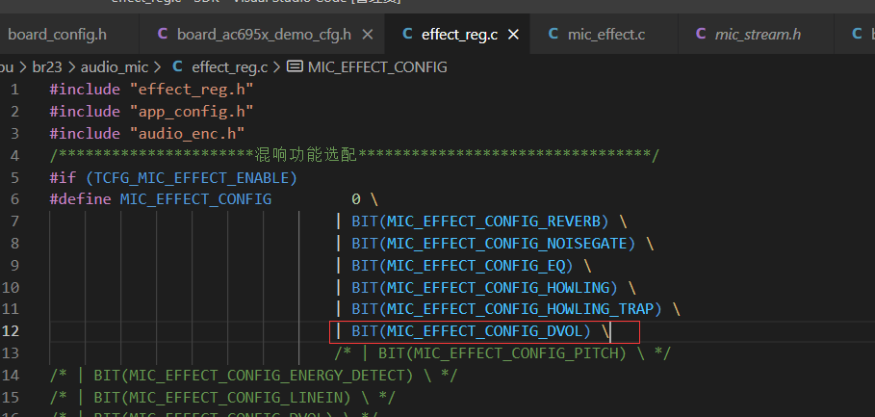
Task: Click MIC_EFFECT_CONFIG_EQ on line 9
Action: (x=476, y=266)
